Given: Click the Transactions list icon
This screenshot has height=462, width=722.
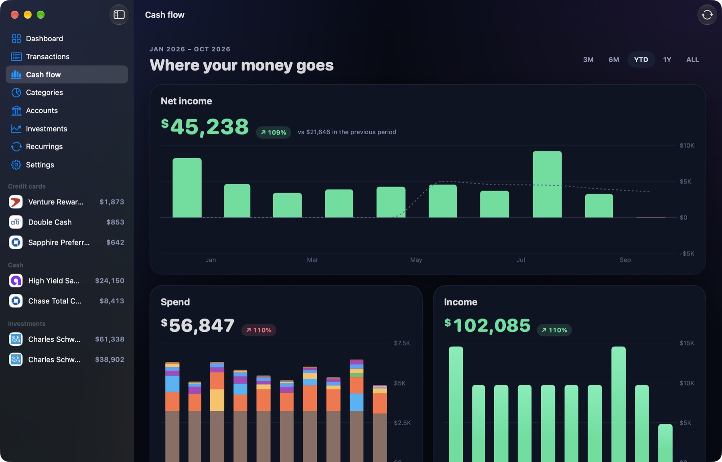Looking at the screenshot, I should click(x=16, y=56).
